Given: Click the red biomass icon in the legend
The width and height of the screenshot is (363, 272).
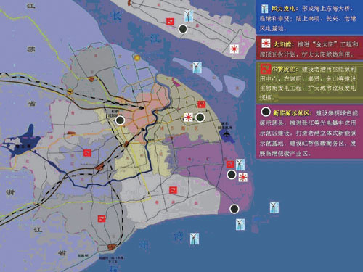Looking at the screenshot, I should pyautogui.click(x=266, y=70).
